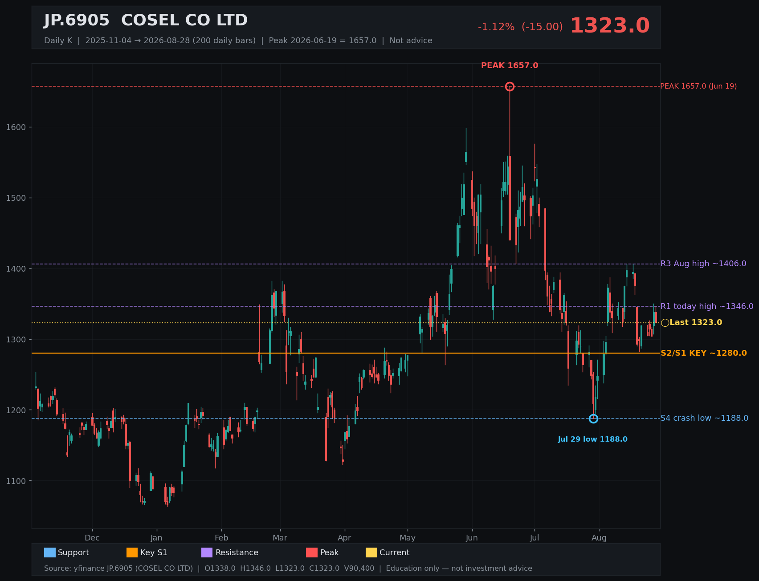Click the "Key S1" legend label
759x581 pixels.
(154, 553)
